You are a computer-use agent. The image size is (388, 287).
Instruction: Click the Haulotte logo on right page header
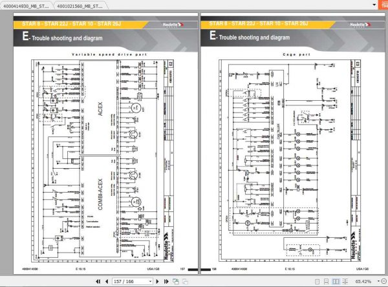360,25
